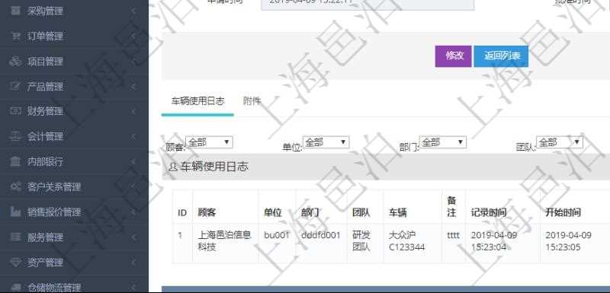Open the 客户关系管理 menu
The image size is (610, 293).
[x=74, y=186]
